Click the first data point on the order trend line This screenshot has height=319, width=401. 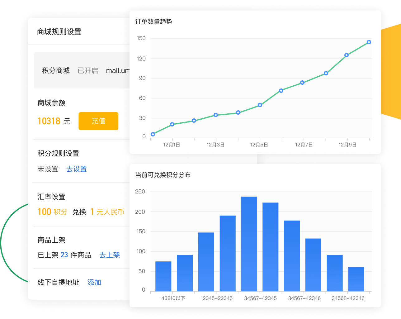[x=153, y=134]
